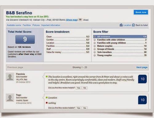Mark Flaminia's review helpful with Yes
Image resolution: width=154 pixels, height=118 pixels.
(x=79, y=88)
